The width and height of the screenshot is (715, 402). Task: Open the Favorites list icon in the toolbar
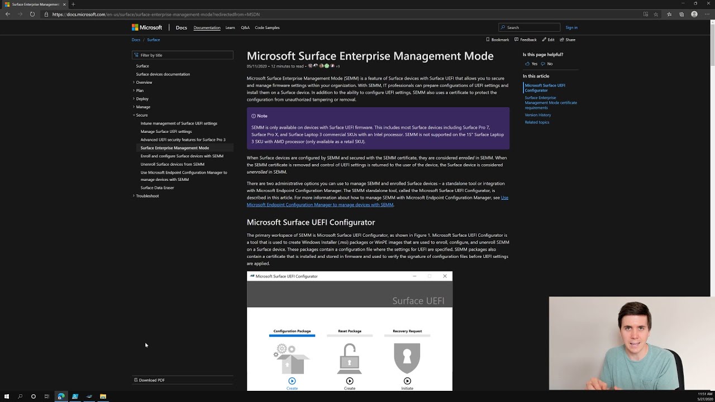[669, 14]
